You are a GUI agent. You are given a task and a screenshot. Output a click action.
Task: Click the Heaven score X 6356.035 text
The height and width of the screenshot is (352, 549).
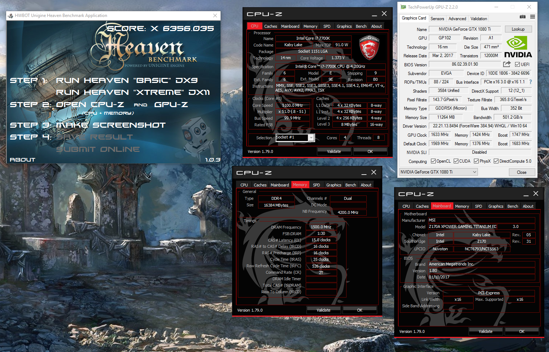tap(160, 28)
